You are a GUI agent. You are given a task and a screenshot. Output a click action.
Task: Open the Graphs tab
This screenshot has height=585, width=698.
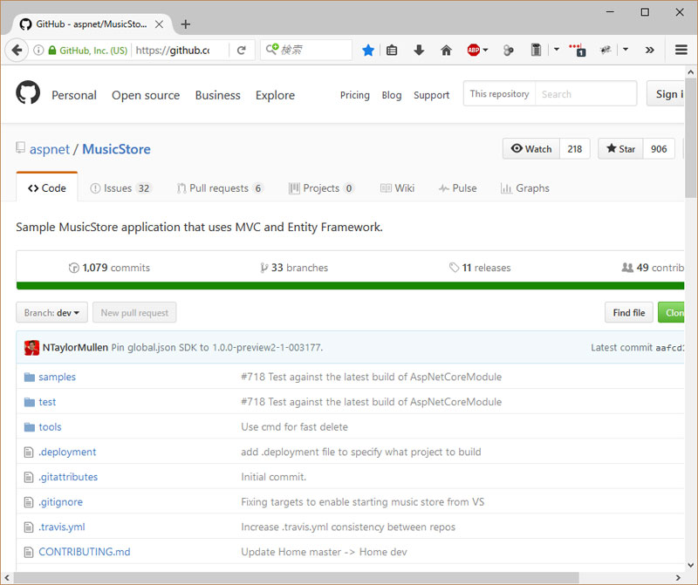click(x=525, y=188)
